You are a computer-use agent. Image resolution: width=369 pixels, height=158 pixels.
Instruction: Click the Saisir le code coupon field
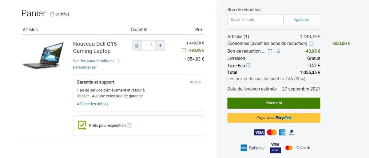click(255, 20)
